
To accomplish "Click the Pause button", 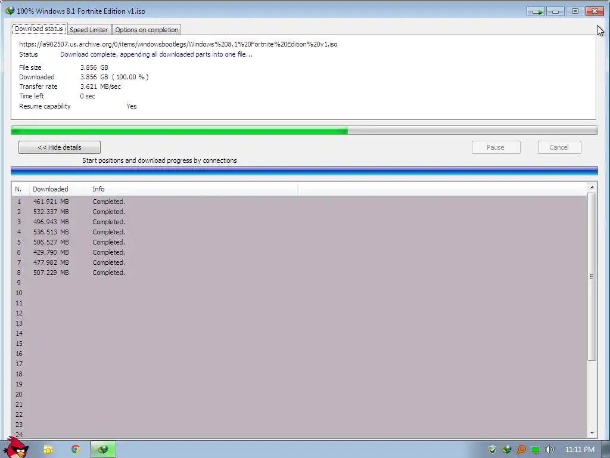I will coord(496,147).
